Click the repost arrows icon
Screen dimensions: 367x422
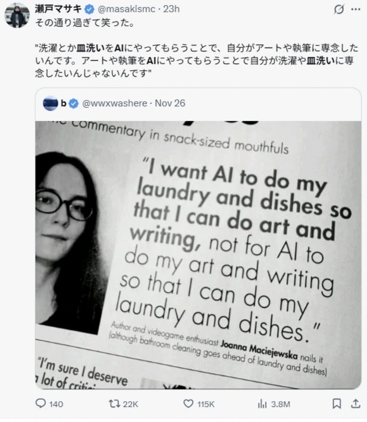click(x=114, y=404)
